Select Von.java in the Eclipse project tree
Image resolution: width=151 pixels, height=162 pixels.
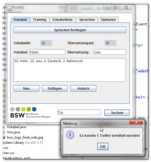13,132
